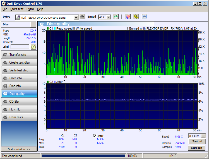This screenshot has height=159, width=209.
Task: Click the blue floppy save icon
Action: pyautogui.click(x=145, y=17)
